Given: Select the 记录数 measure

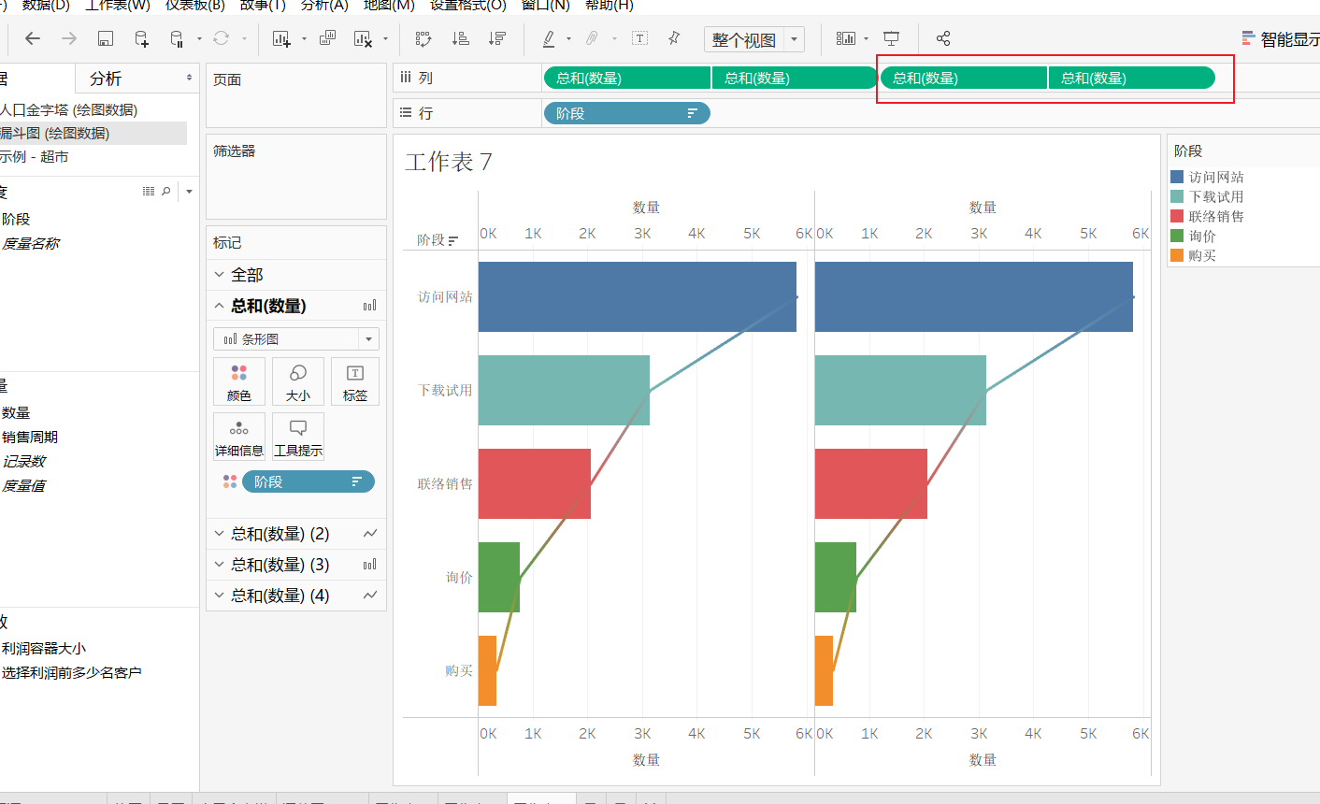Looking at the screenshot, I should coord(23,461).
